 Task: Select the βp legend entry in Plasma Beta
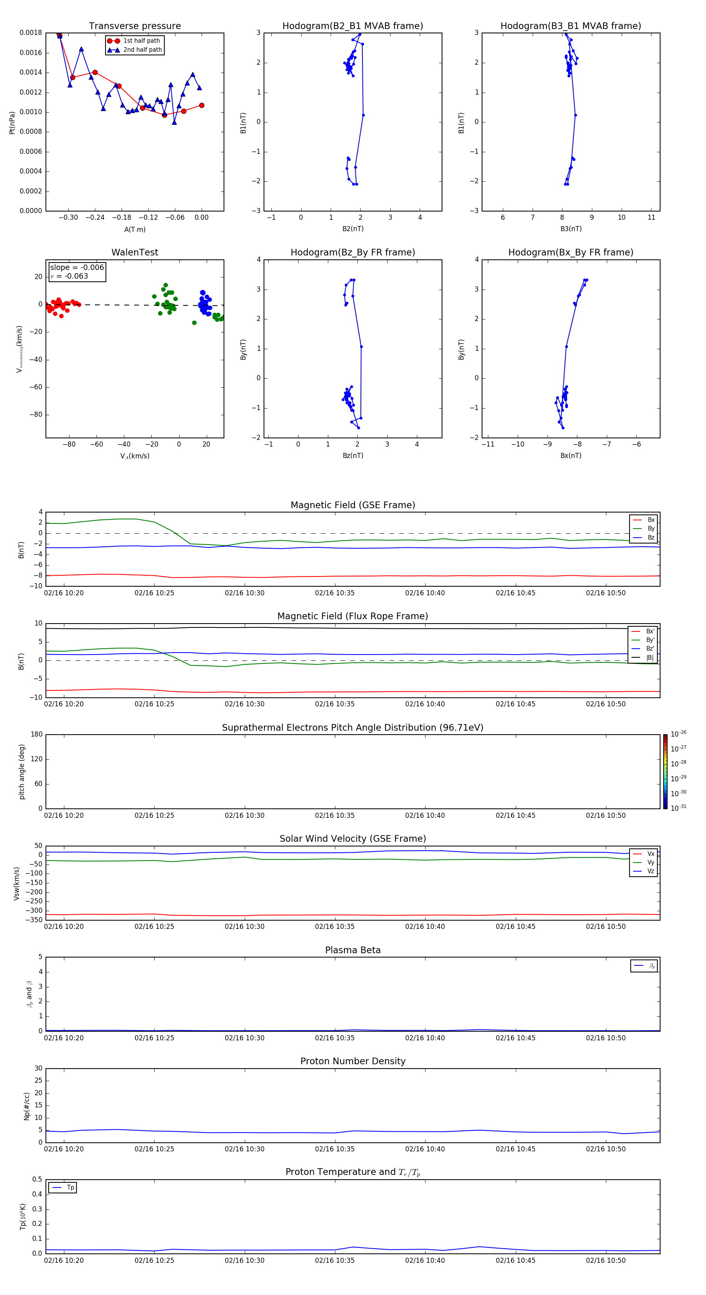click(644, 966)
